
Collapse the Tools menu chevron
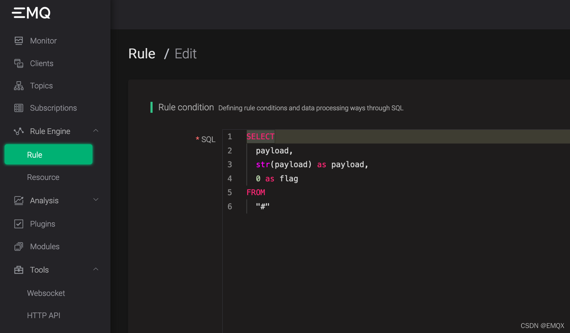pyautogui.click(x=96, y=269)
